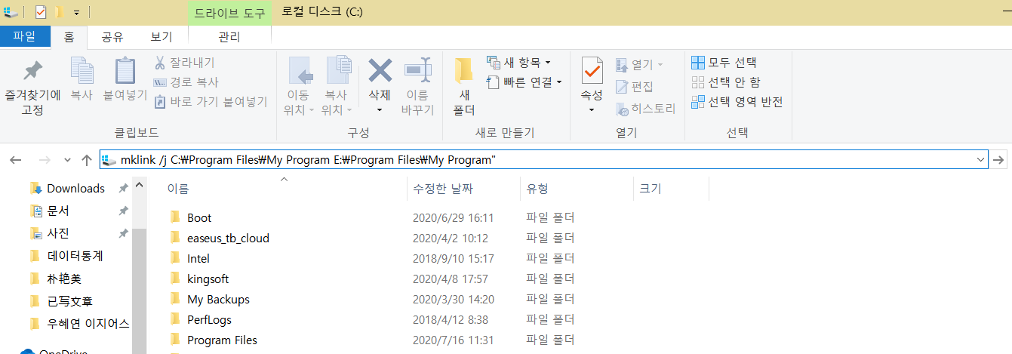The width and height of the screenshot is (1012, 354).
Task: Click the address bar with mklink text
Action: 543,159
